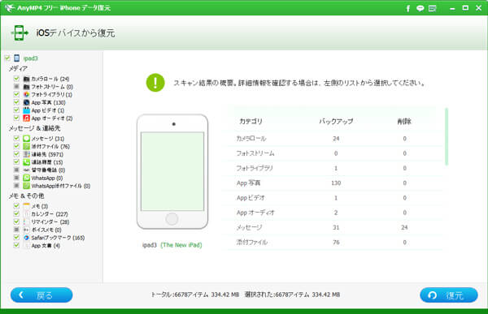
Task: Click the iPad device preview image
Action: point(172,171)
